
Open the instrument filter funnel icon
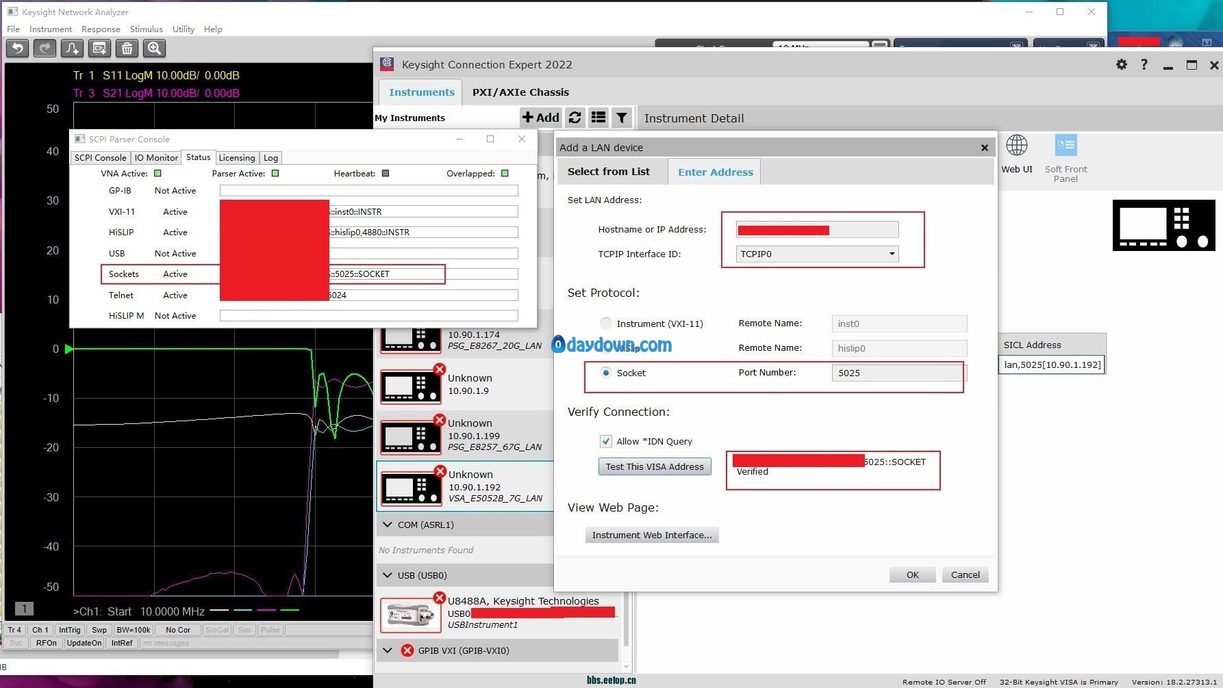pos(622,118)
